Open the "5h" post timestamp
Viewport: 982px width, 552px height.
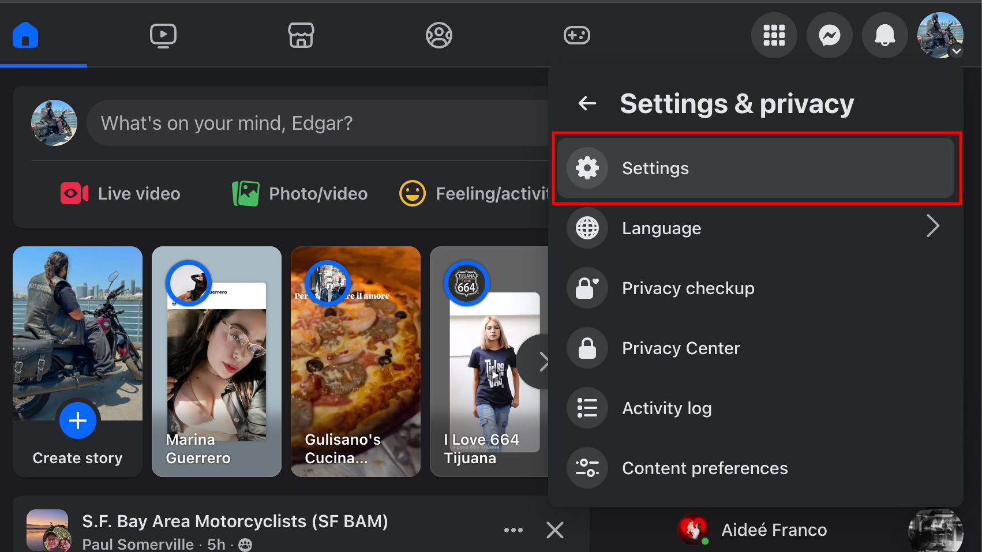216,544
